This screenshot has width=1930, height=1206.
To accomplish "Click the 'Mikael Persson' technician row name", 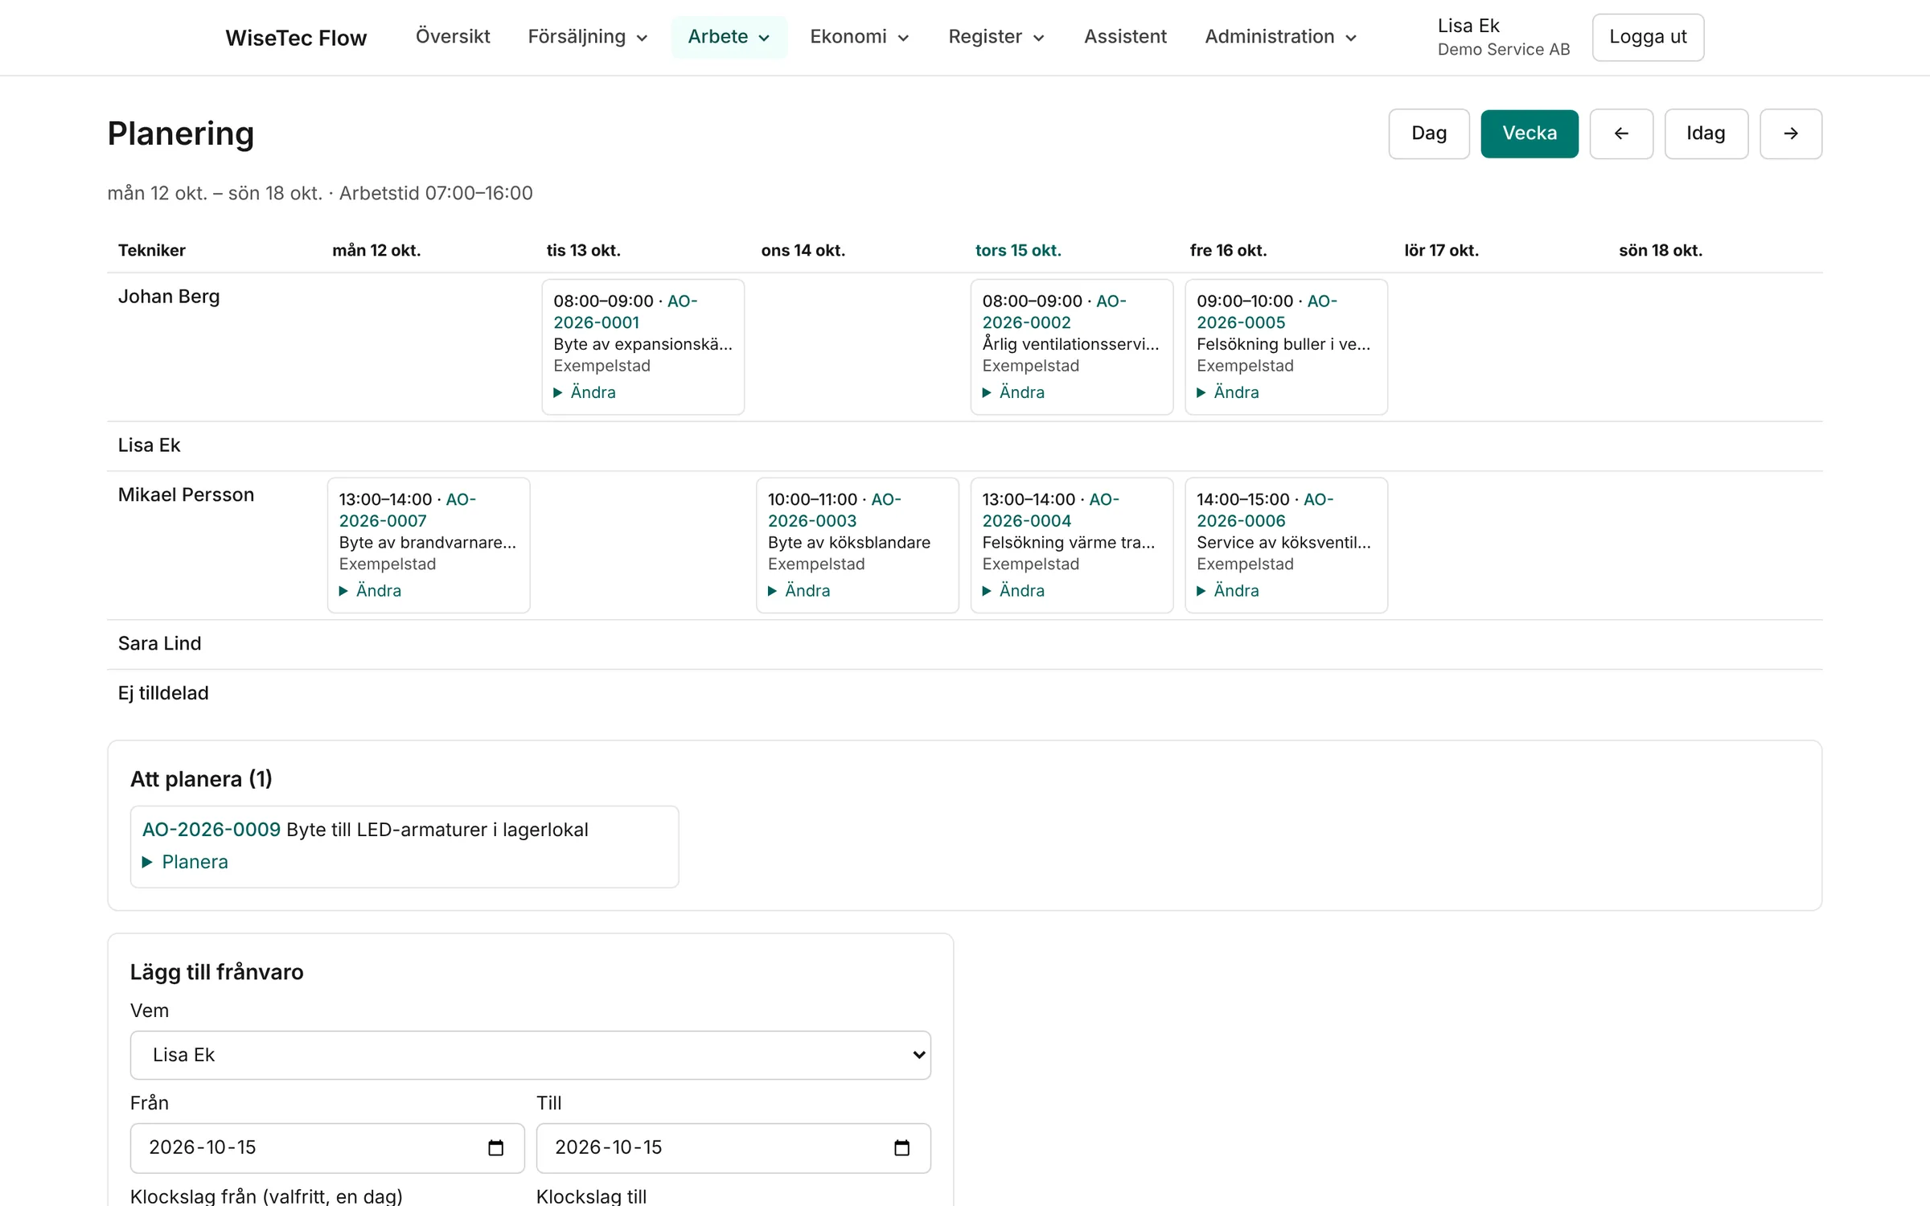I will pyautogui.click(x=186, y=494).
